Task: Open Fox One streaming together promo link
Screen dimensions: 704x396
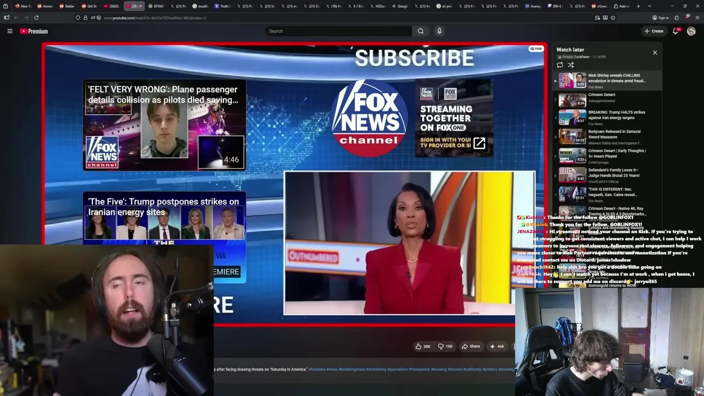Action: pos(454,117)
